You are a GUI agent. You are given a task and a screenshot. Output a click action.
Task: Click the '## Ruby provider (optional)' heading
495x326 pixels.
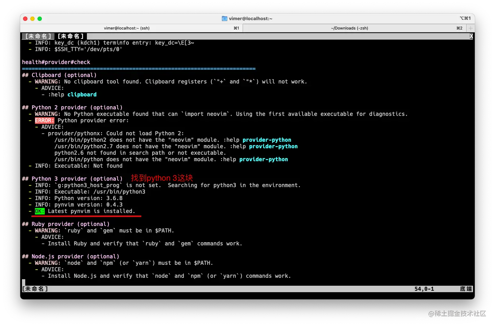point(66,224)
